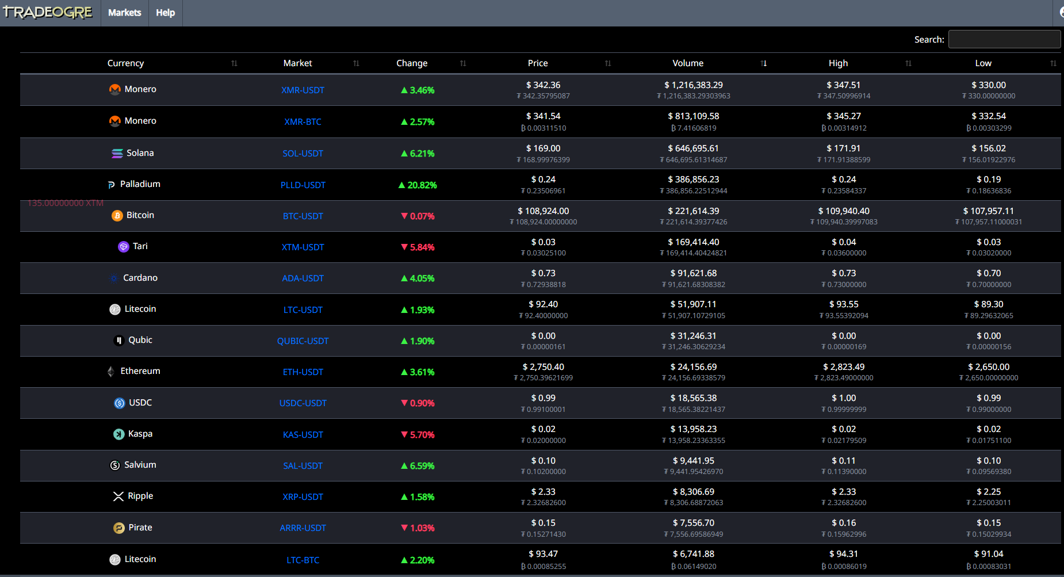Click the Bitcoin coin icon
The image size is (1064, 577).
(117, 216)
